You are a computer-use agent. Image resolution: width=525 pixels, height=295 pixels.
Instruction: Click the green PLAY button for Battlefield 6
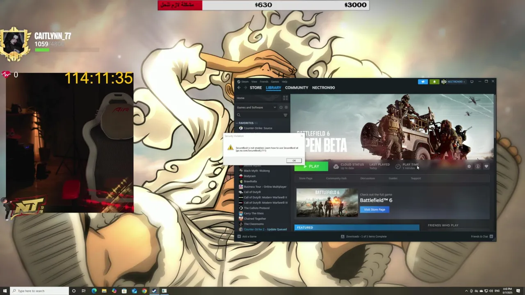pyautogui.click(x=311, y=166)
